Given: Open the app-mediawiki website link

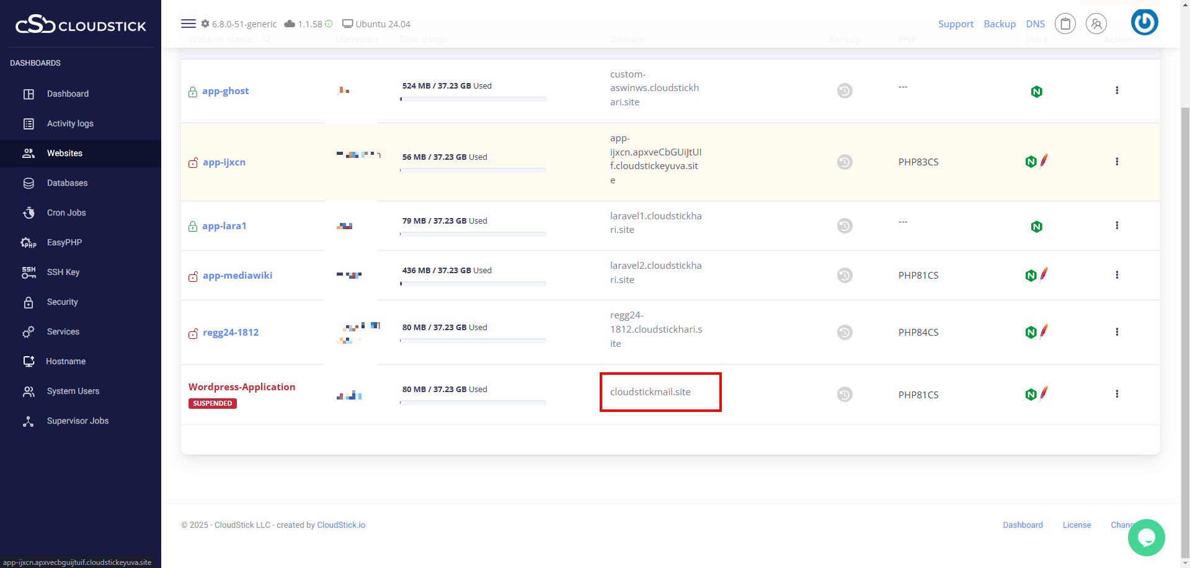Looking at the screenshot, I should 237,276.
